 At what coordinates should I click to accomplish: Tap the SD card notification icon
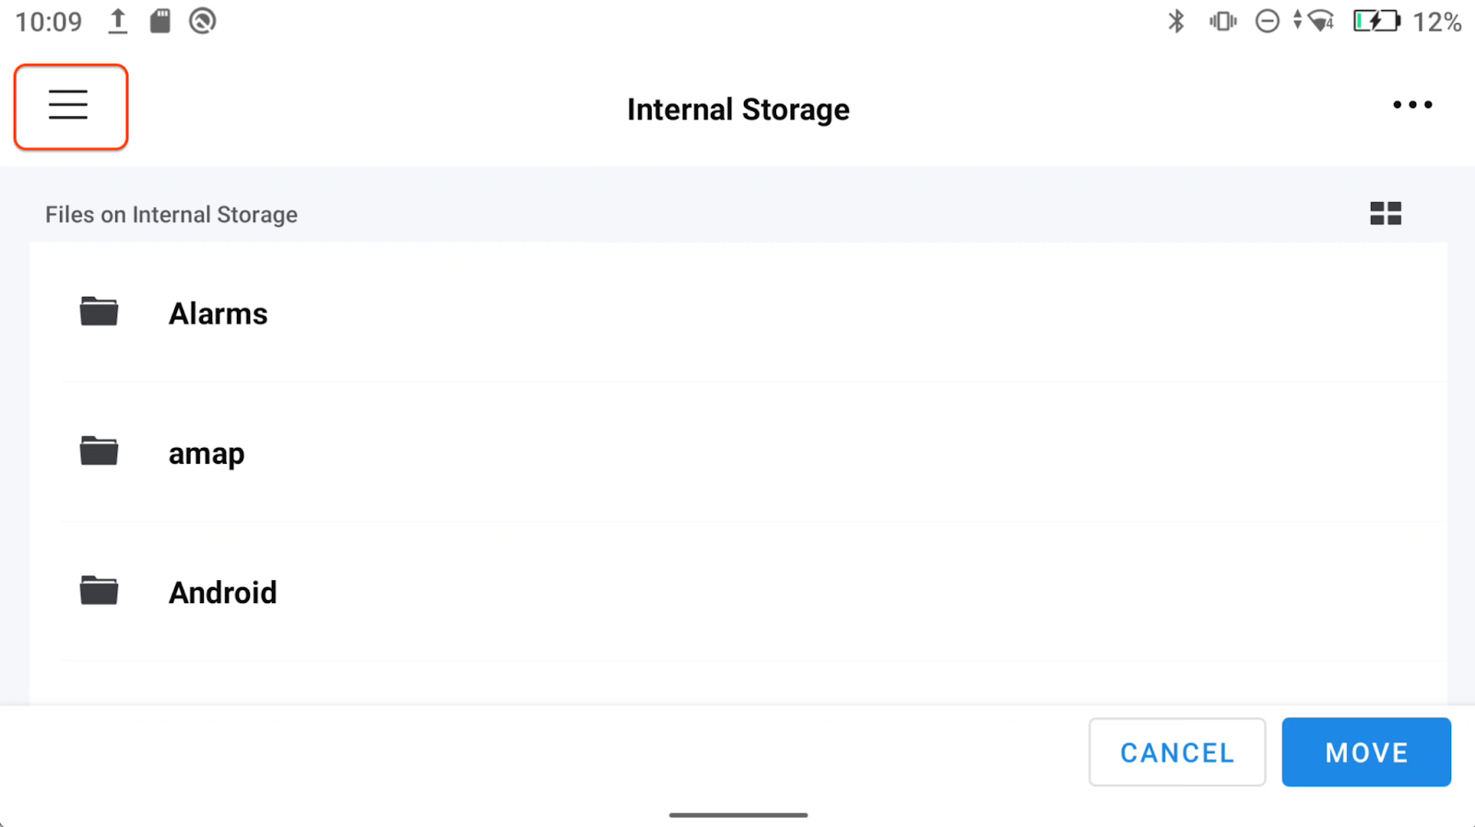(x=160, y=21)
